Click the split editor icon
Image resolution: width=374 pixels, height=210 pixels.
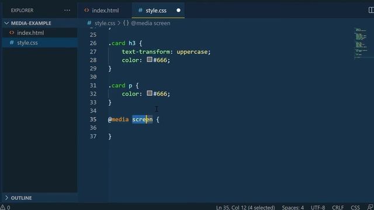371,10
